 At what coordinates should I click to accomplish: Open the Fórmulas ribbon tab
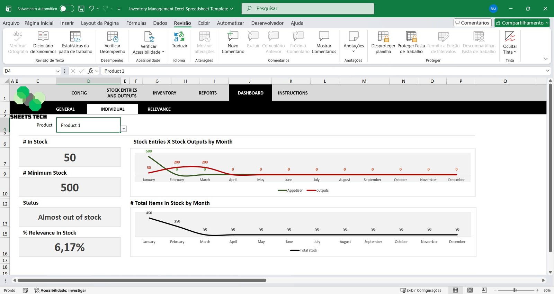pos(136,23)
